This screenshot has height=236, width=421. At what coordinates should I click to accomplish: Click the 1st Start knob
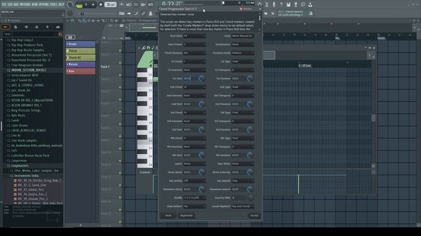[202, 79]
